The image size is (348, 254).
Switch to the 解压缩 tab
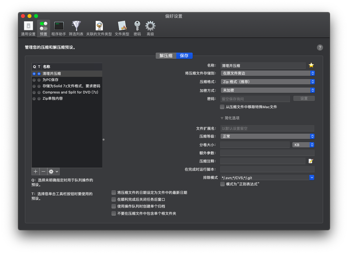coord(166,56)
